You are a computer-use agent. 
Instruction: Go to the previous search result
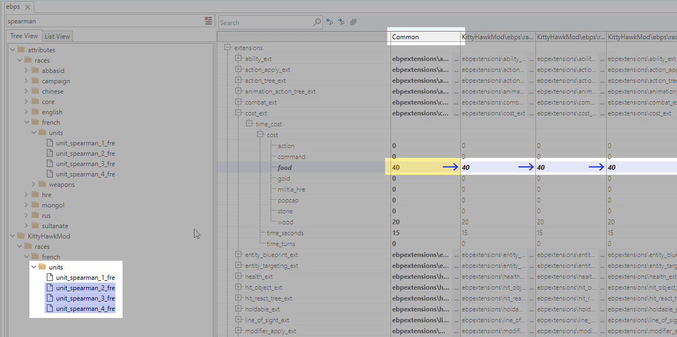pos(330,22)
